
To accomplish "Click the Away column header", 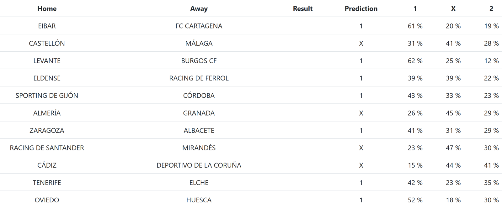I will (199, 9).
